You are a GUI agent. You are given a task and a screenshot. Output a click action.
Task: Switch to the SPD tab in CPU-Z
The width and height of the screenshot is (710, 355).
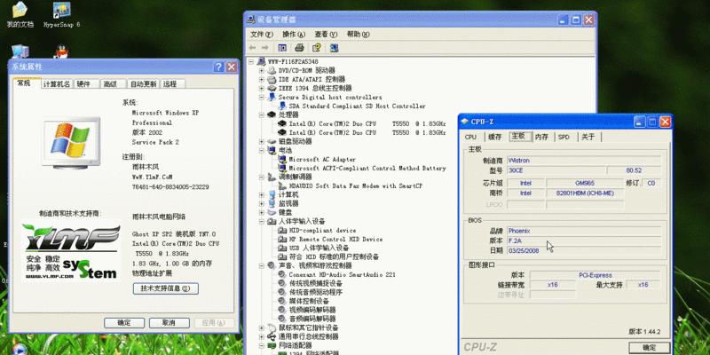pos(564,137)
